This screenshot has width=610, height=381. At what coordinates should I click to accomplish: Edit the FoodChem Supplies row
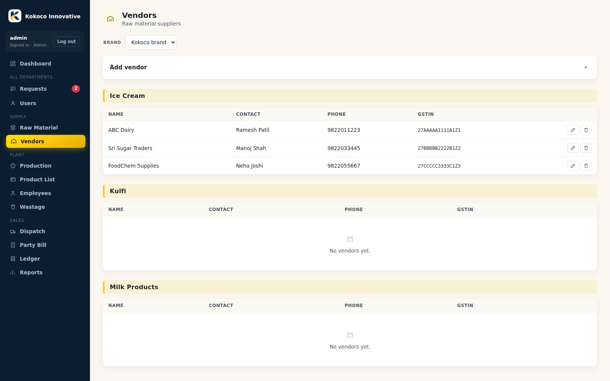(x=573, y=166)
